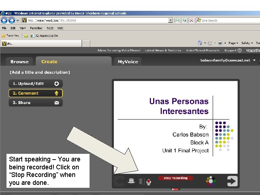The height and width of the screenshot is (195, 260).
Task: Click Add a title and description
Action: click(x=40, y=72)
